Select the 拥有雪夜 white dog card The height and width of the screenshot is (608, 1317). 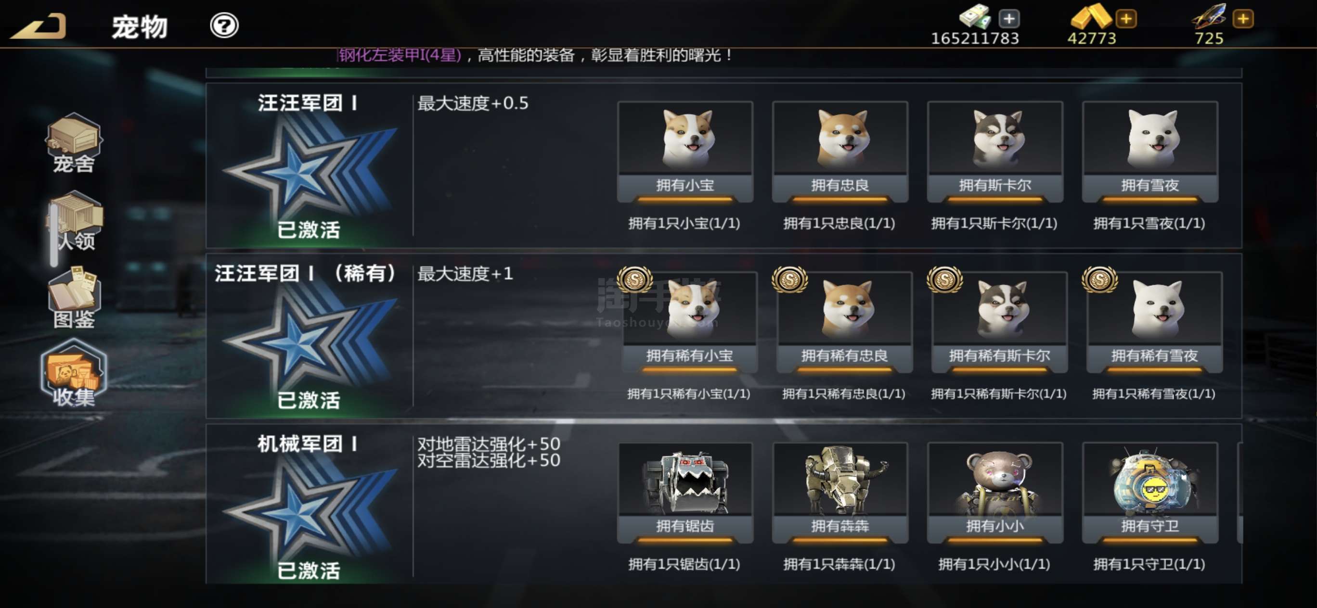tap(1150, 152)
